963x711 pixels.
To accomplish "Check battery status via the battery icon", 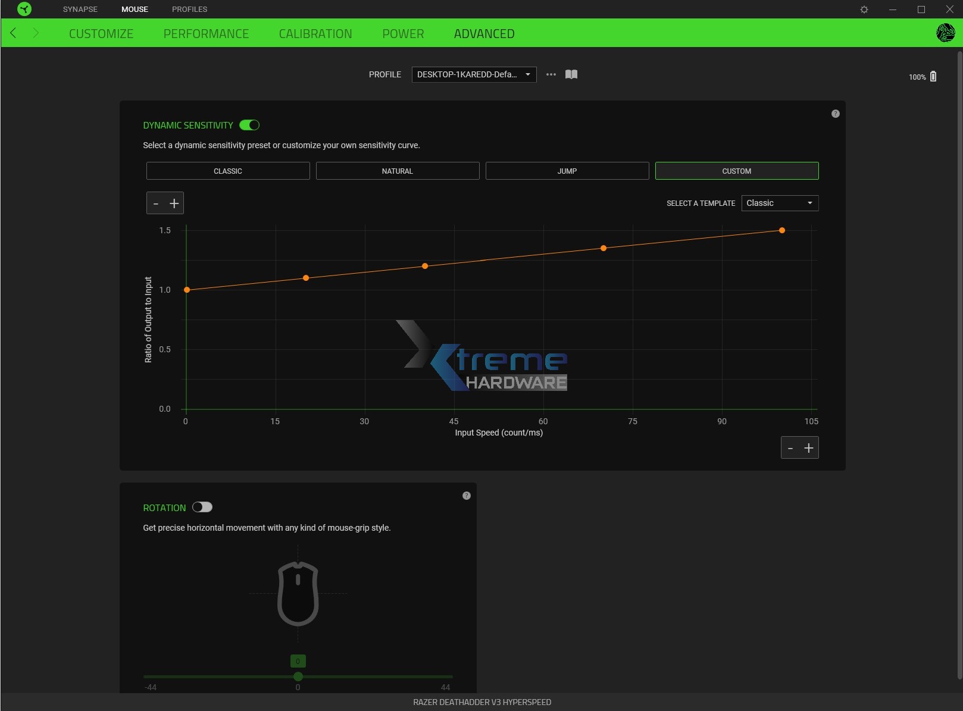I will tap(934, 76).
